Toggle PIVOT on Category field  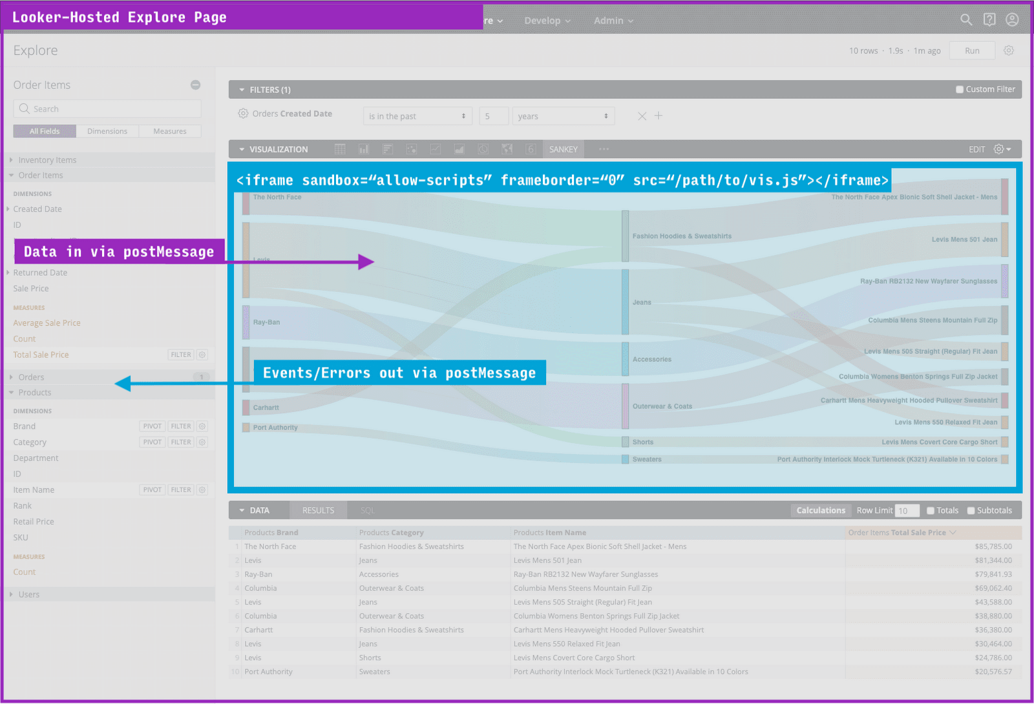pos(153,442)
